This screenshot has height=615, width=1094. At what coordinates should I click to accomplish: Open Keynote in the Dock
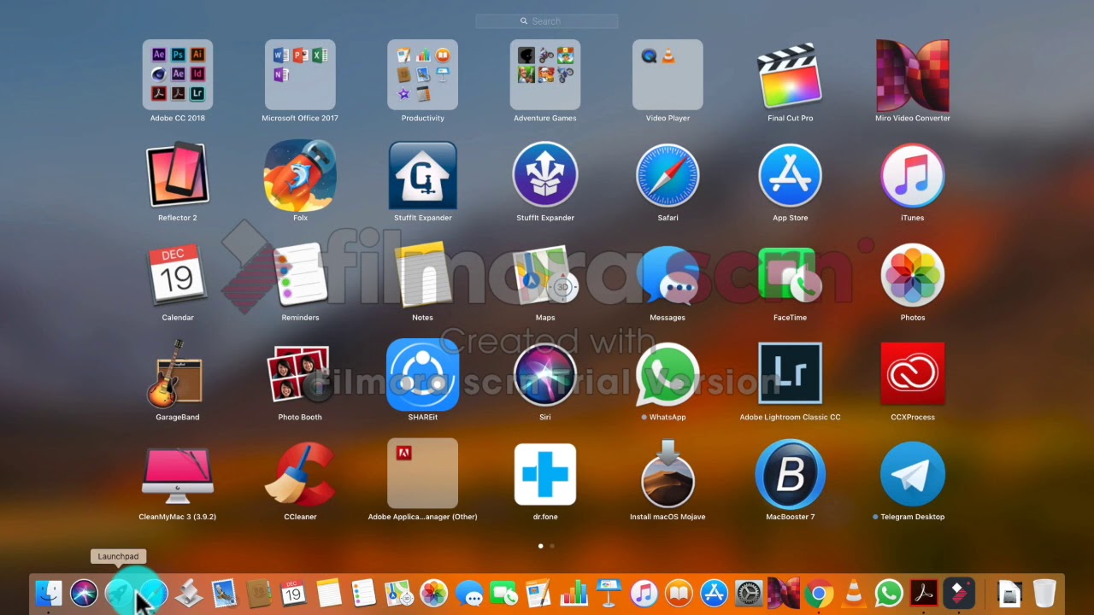point(609,593)
